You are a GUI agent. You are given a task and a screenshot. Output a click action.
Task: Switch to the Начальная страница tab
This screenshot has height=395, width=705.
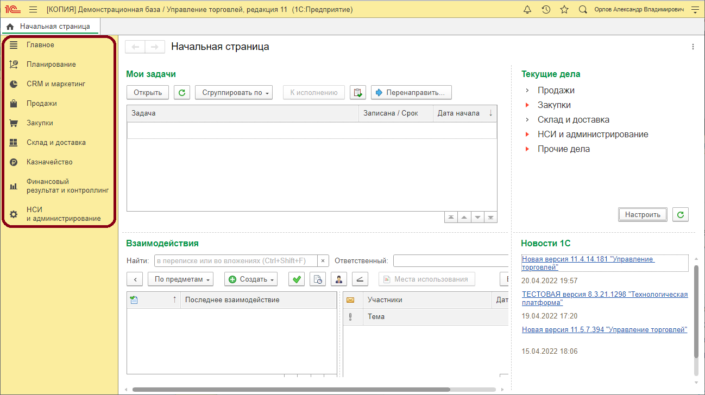pos(50,25)
